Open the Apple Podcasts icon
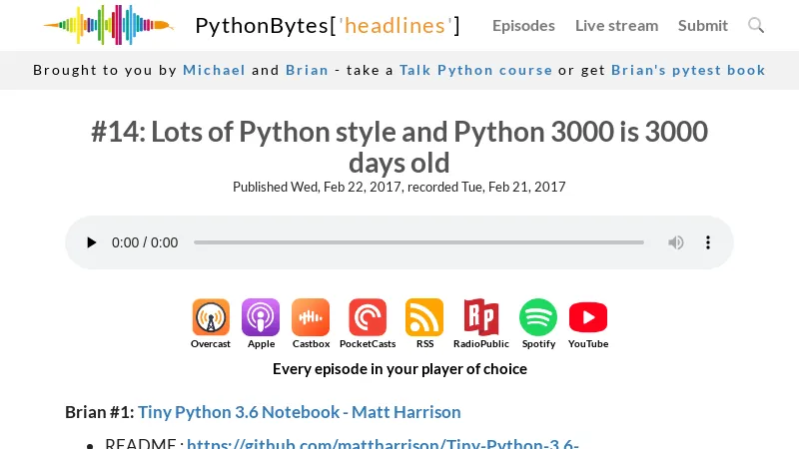 click(261, 318)
